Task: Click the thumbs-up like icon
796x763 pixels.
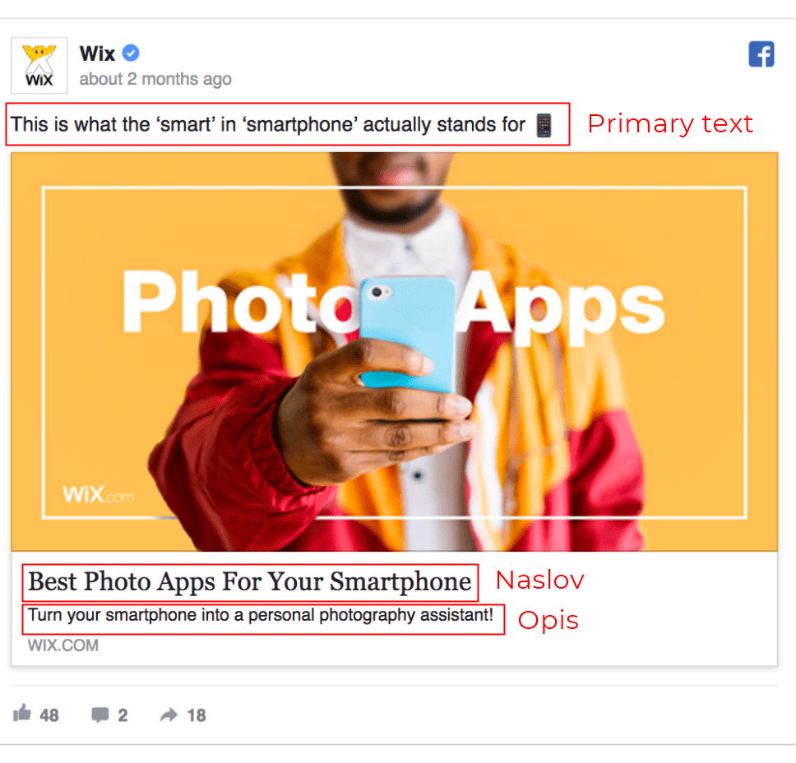Action: [22, 713]
